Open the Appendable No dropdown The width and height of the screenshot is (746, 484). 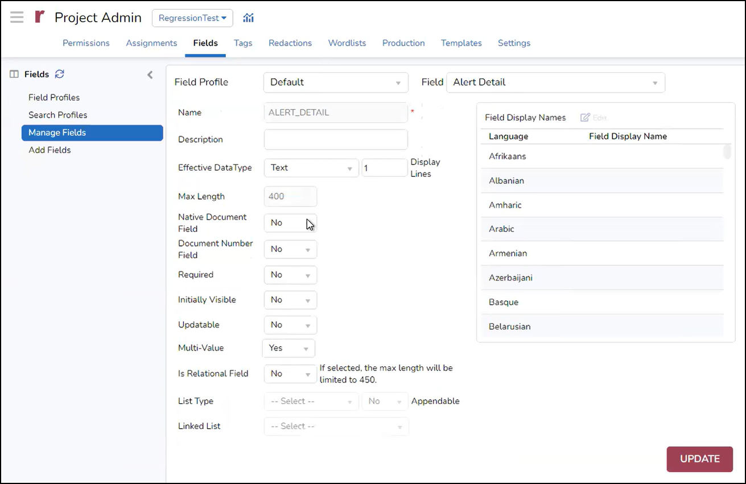[385, 401]
